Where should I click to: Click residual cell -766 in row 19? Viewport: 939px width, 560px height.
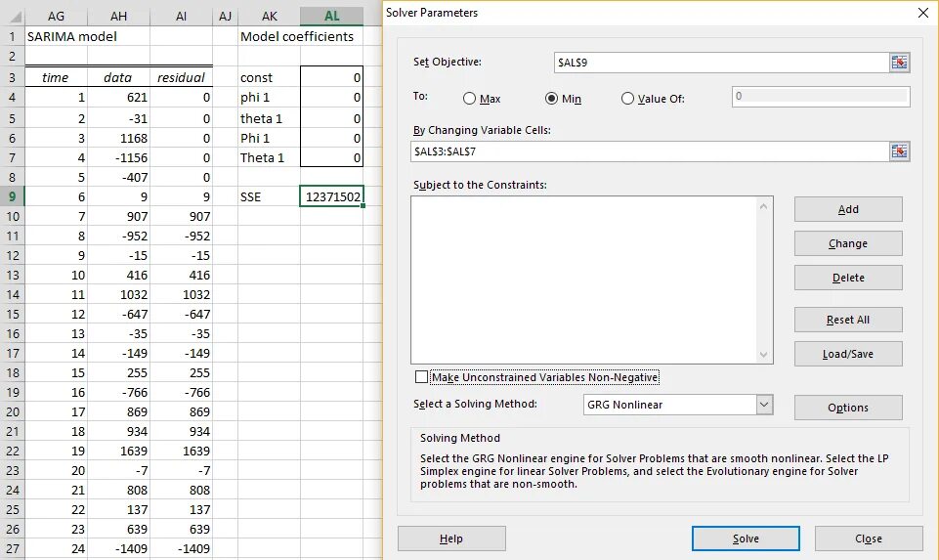[x=182, y=392]
